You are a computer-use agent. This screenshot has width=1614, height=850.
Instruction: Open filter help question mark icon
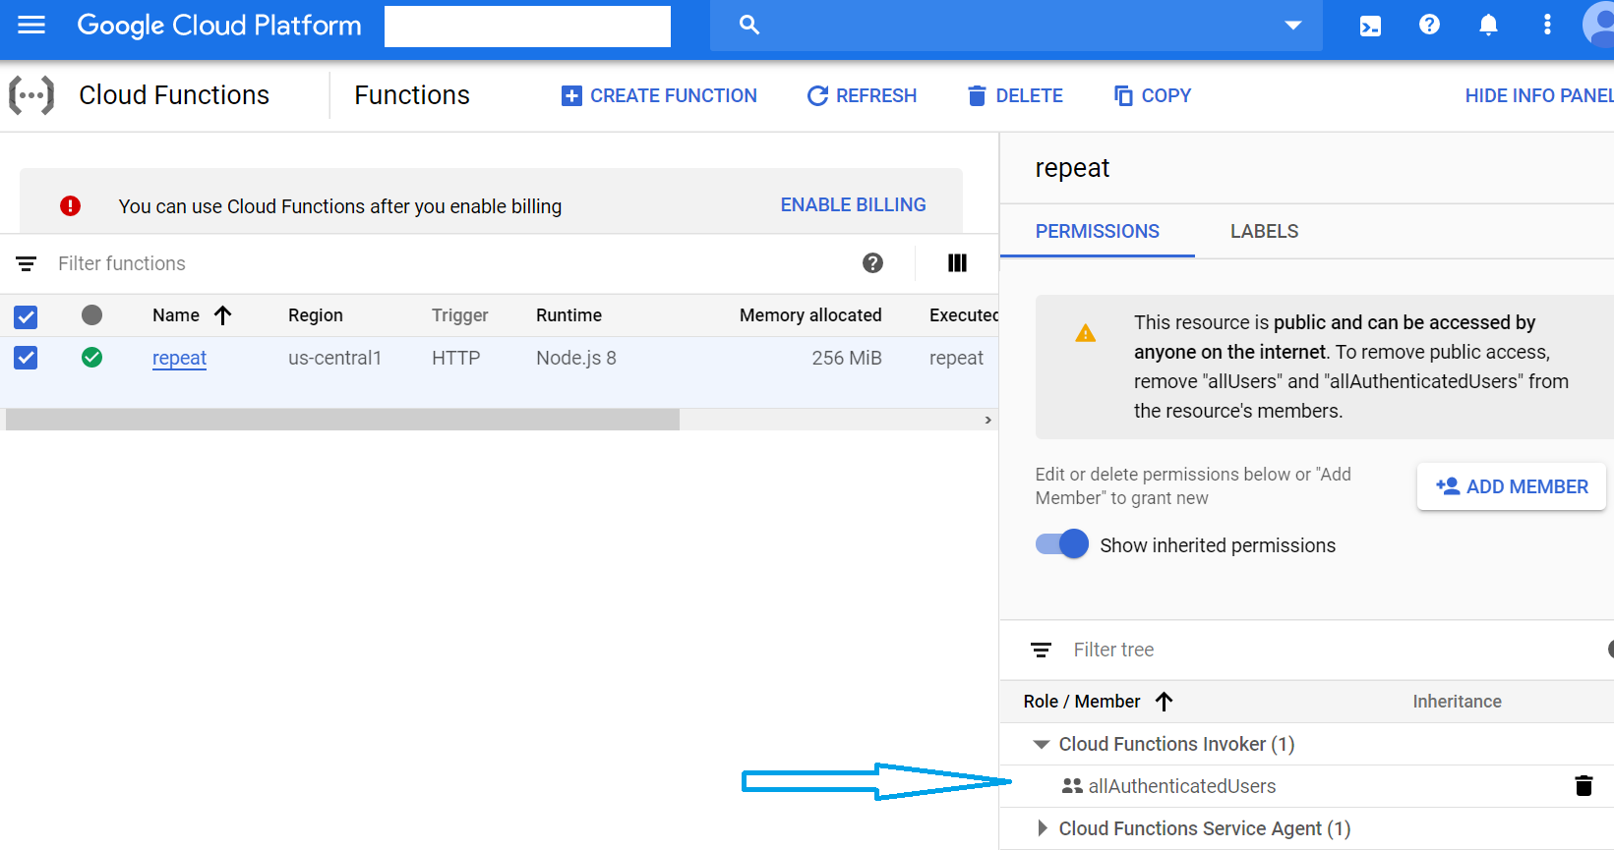(x=872, y=262)
